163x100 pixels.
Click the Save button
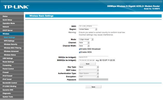(x=93, y=87)
